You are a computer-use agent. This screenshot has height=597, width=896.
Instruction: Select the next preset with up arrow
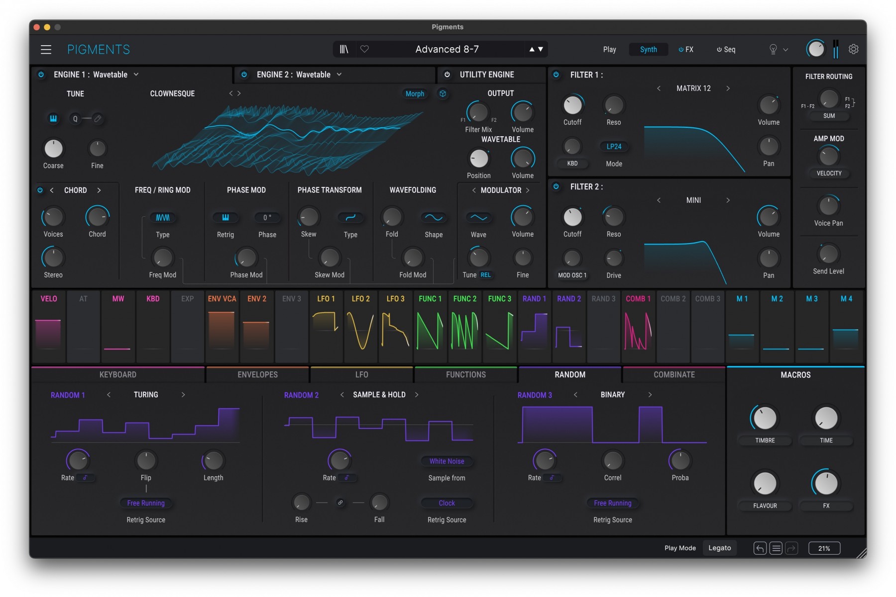(532, 49)
